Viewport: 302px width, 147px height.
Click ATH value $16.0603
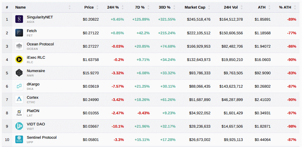pyautogui.click(x=262, y=60)
